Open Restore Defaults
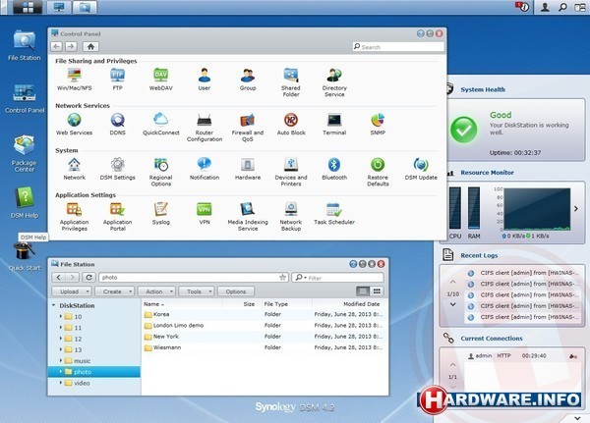590x423 pixels. (378, 172)
